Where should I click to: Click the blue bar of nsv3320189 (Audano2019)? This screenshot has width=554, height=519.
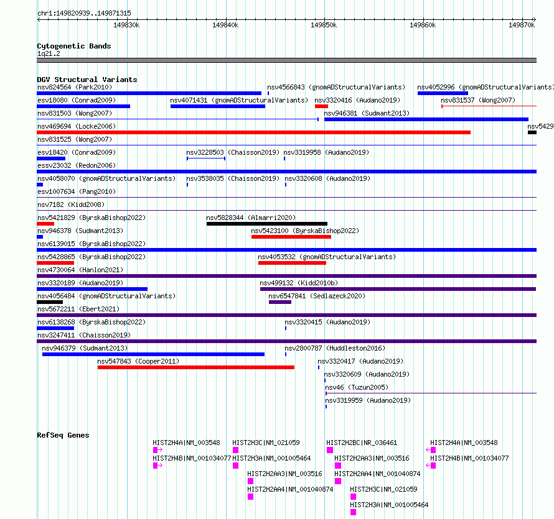click(92, 289)
